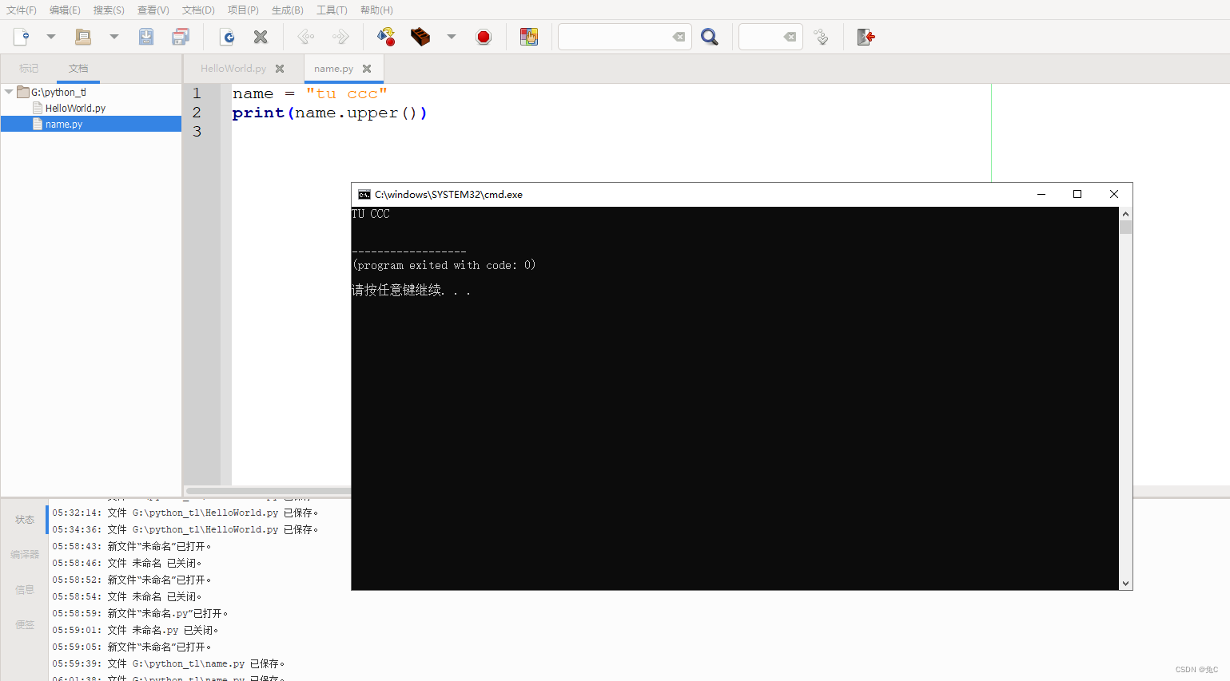This screenshot has height=681, width=1230.
Task: Open the 查看(V) menu
Action: [x=153, y=10]
